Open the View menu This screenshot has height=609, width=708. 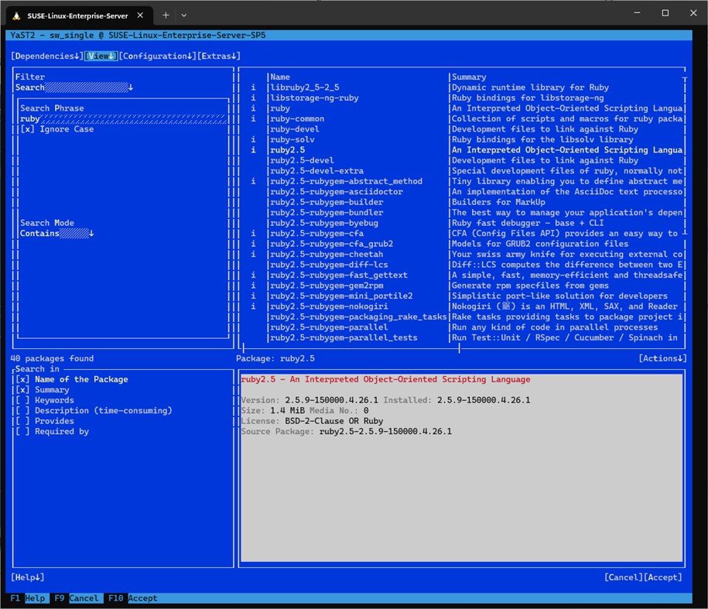tap(101, 56)
